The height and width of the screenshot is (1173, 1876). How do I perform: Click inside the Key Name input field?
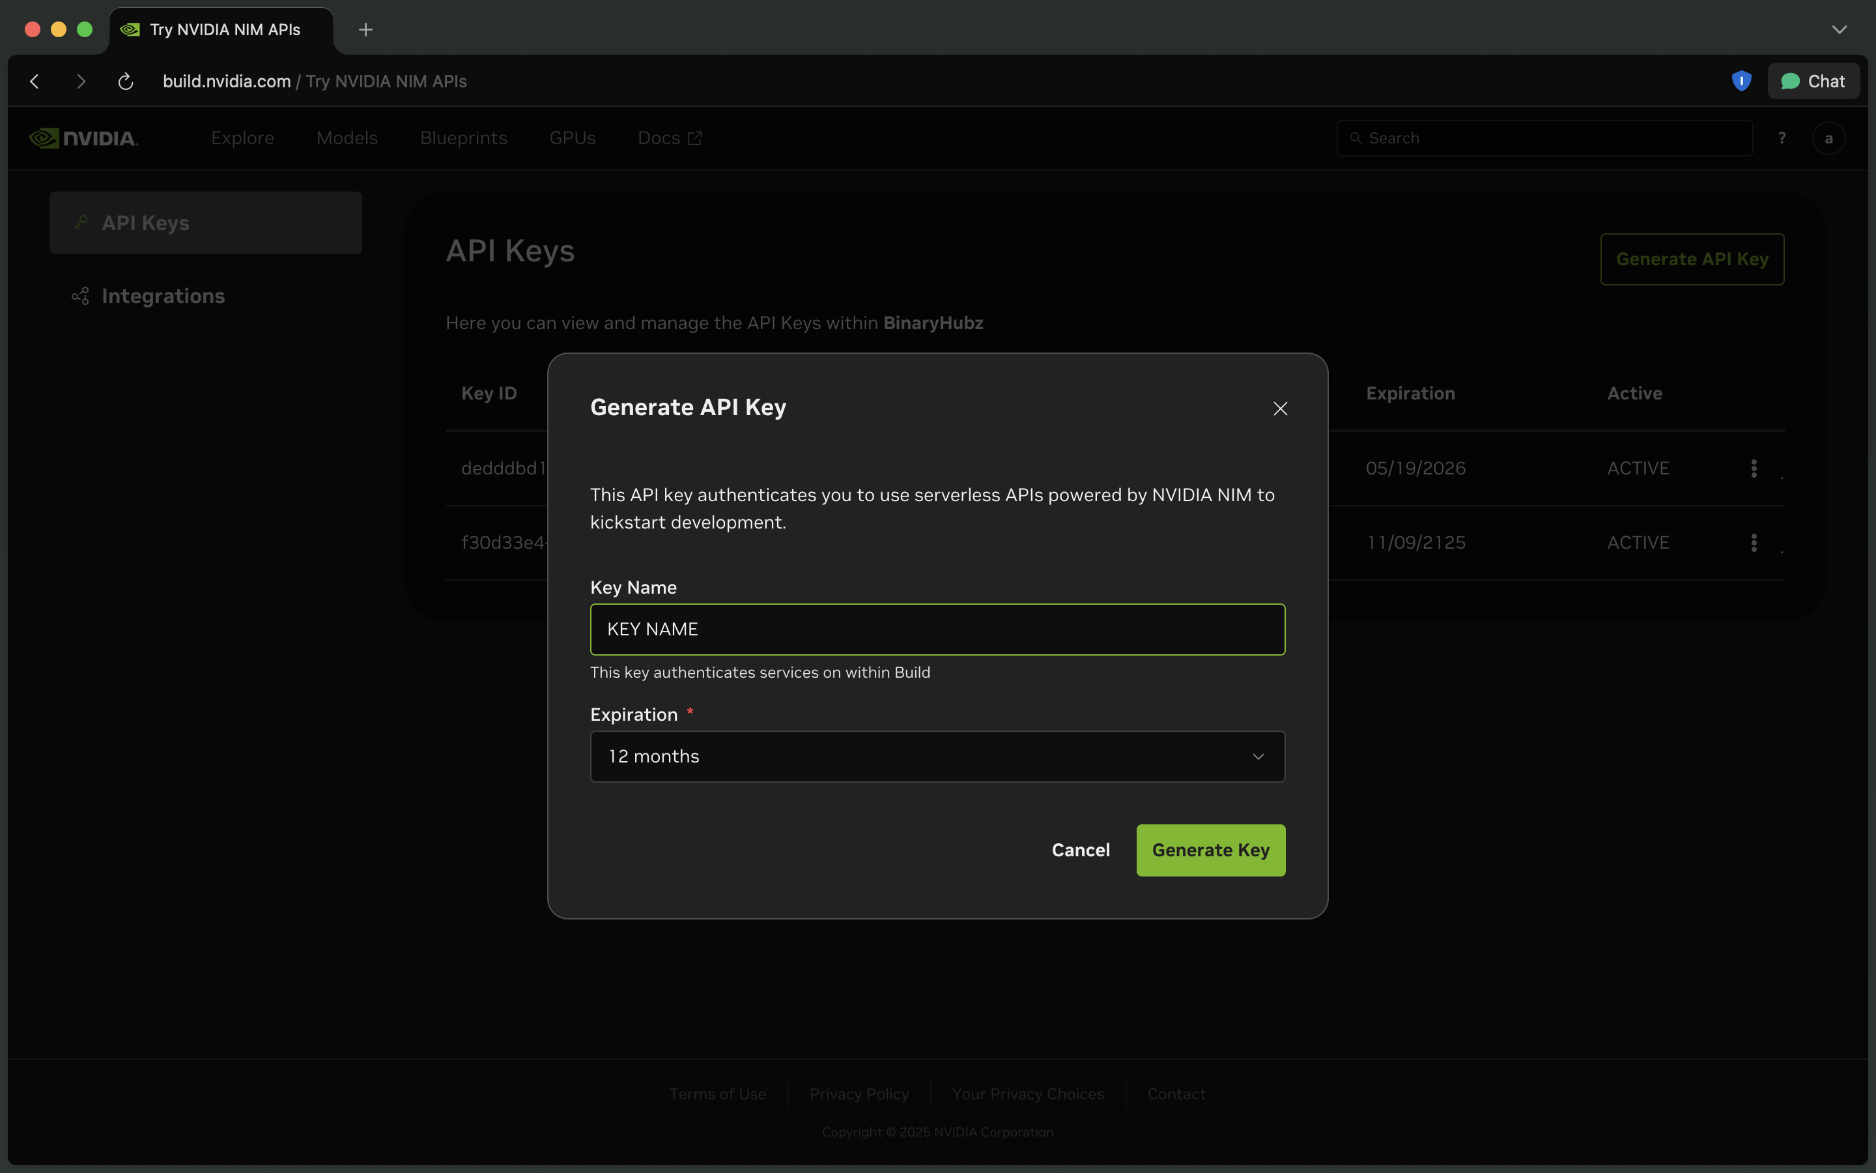[x=937, y=629]
